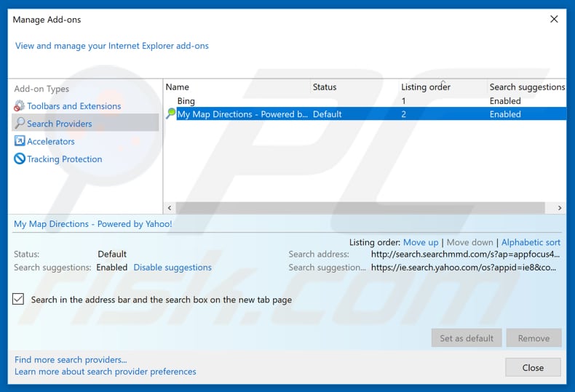575x392 pixels.
Task: Click the Close button
Action: pyautogui.click(x=533, y=367)
